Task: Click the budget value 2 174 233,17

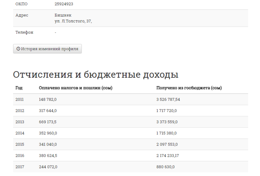Action: pyautogui.click(x=168, y=156)
